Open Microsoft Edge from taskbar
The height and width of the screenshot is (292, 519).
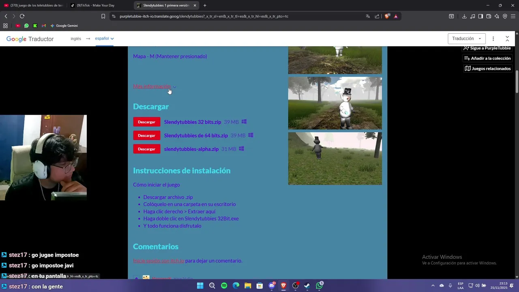tap(236, 286)
